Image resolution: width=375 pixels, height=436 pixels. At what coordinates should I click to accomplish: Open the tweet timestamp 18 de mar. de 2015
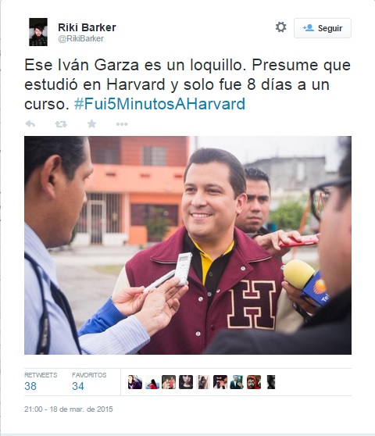[69, 409]
